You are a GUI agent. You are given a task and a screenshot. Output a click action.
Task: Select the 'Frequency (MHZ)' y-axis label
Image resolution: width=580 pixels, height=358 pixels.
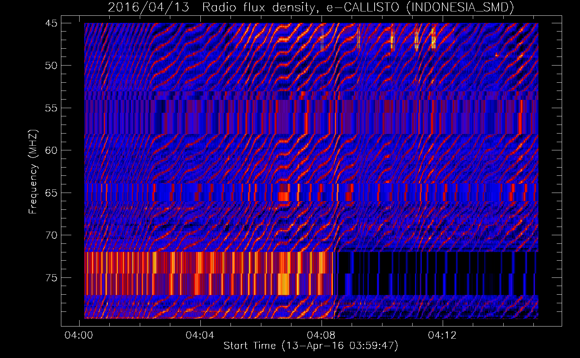[33, 171]
